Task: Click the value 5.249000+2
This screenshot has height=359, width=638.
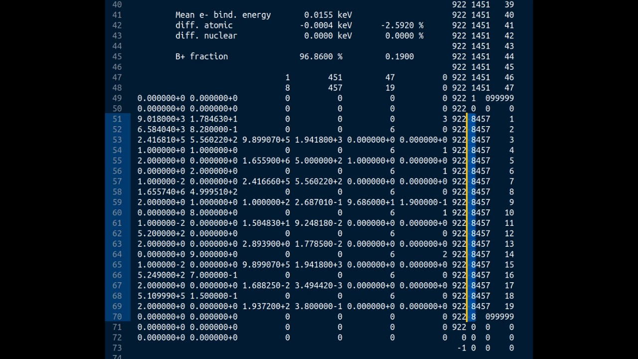Action: (x=161, y=275)
